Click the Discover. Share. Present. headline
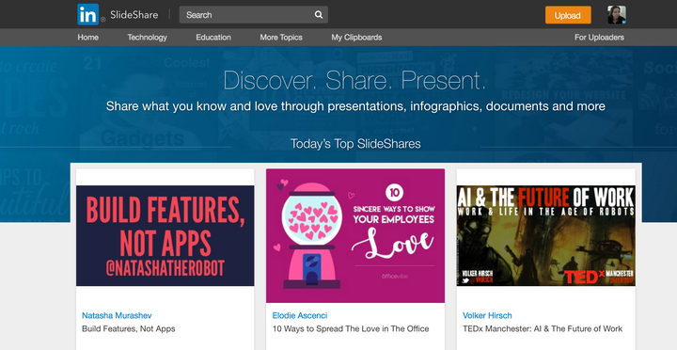Image resolution: width=677 pixels, height=350 pixels. tap(354, 80)
